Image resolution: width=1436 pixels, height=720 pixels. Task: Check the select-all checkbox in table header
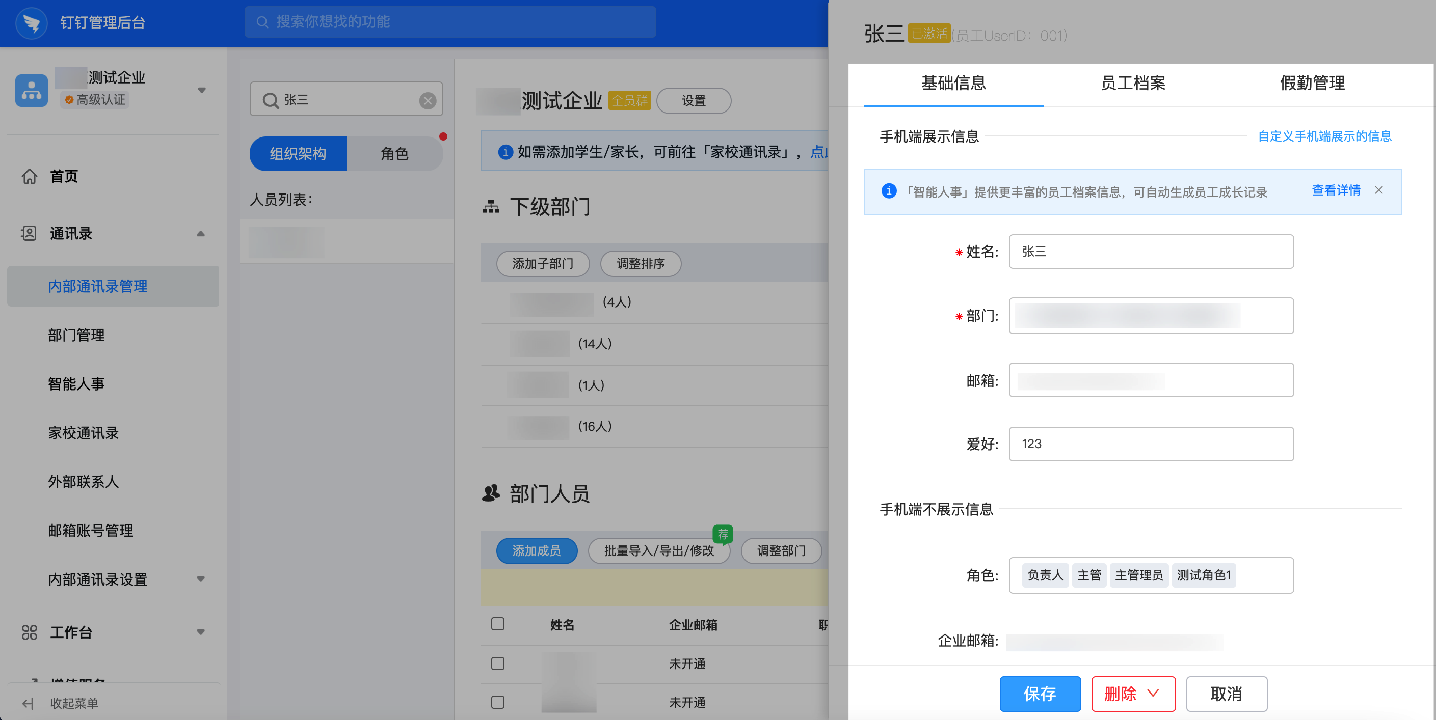click(x=498, y=624)
